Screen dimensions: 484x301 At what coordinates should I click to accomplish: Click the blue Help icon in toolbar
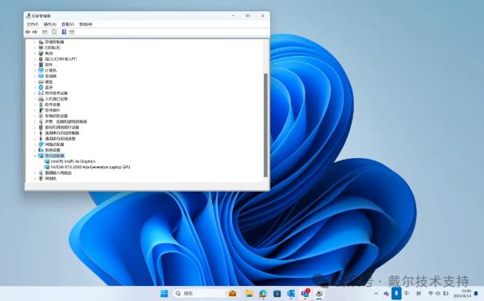(x=64, y=32)
